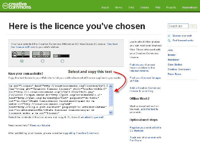Click Here is the licence you've chosen title
Image resolution: width=200 pixels, height=144 pixels.
coord(77,26)
